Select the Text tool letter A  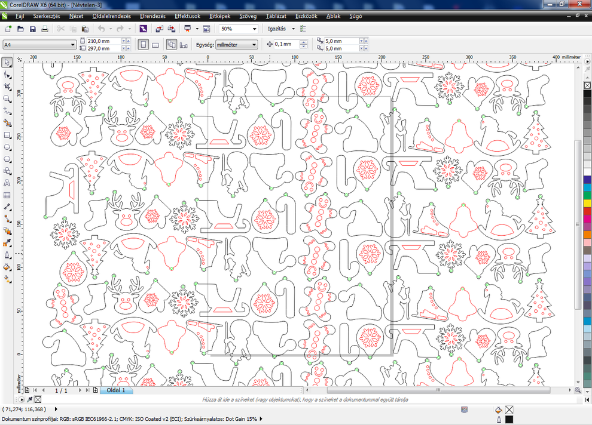pos(7,183)
